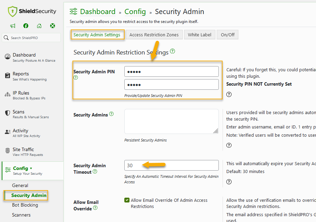Click the Dashboard breadcrumb link
Viewport: 316px width, 222px height.
tap(98, 11)
